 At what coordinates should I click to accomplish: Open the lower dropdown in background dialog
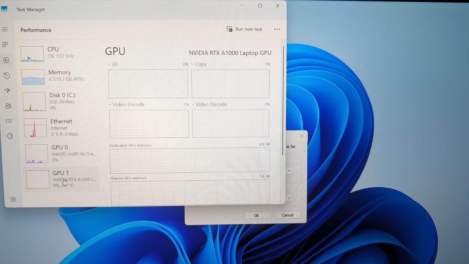(290, 198)
